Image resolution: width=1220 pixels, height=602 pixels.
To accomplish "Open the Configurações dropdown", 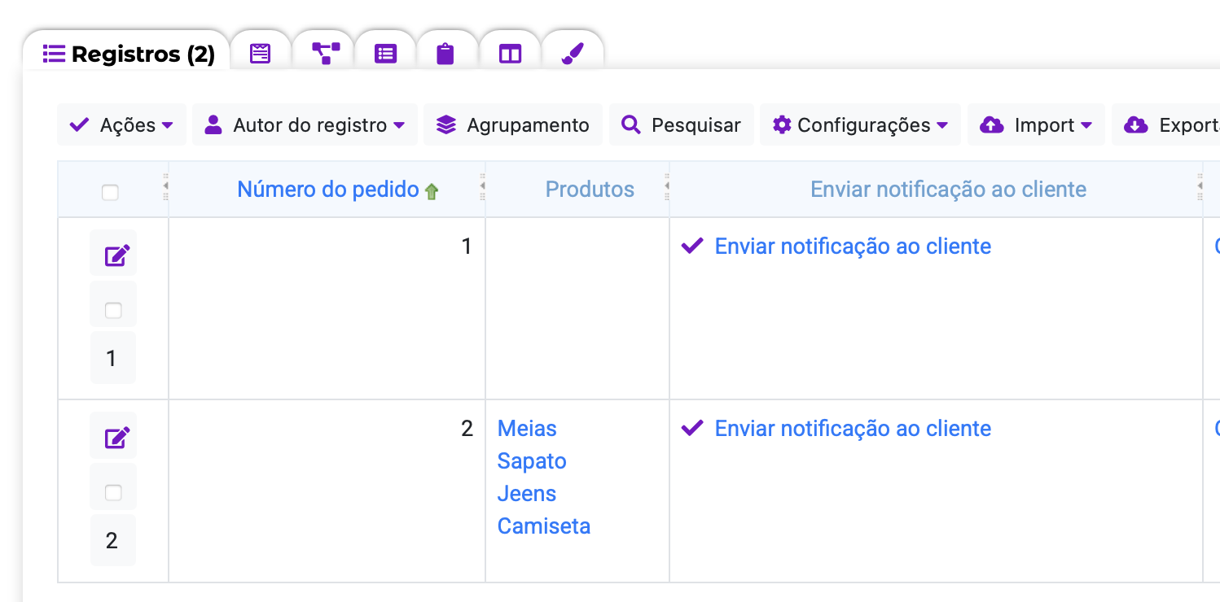I will coord(860,124).
